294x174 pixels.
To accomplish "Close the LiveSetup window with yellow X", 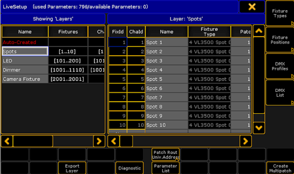I will pos(252,7).
